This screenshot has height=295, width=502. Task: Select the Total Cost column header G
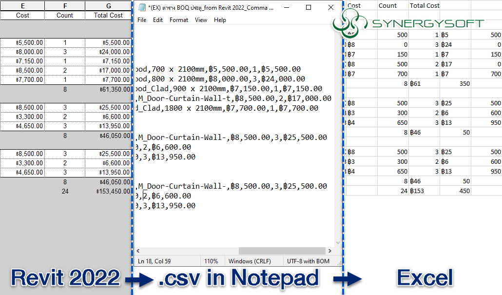108,5
